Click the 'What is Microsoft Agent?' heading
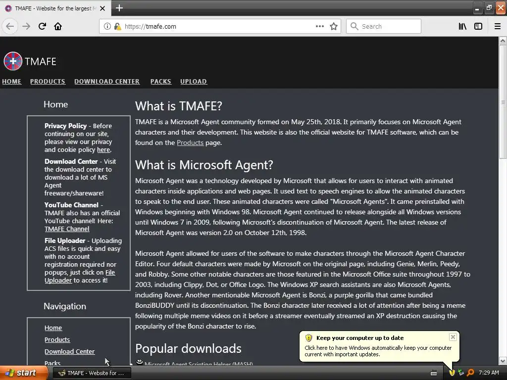This screenshot has height=380, width=507. point(204,165)
